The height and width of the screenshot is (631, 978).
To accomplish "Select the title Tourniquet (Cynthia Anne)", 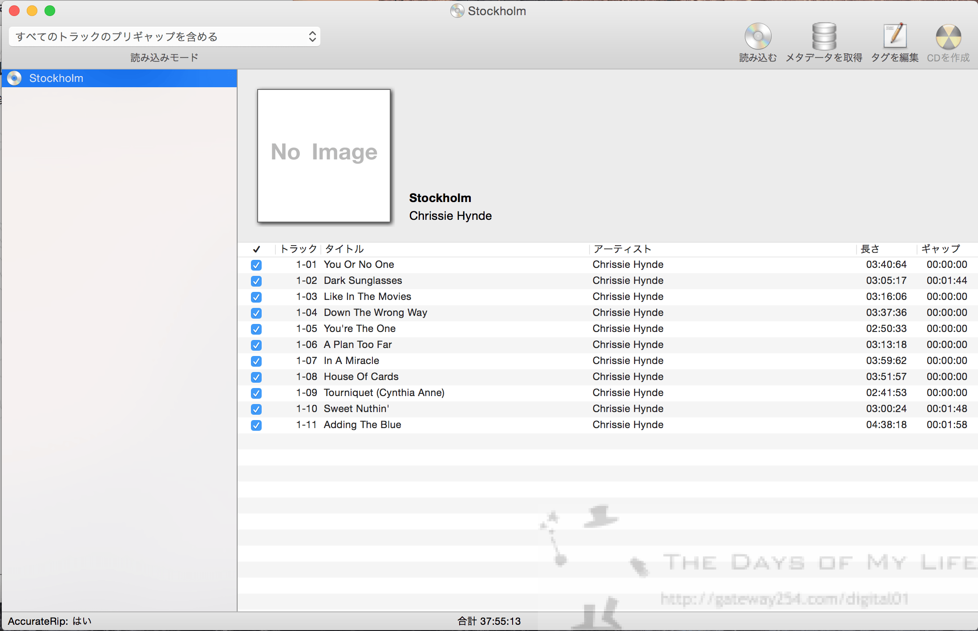I will coord(384,392).
